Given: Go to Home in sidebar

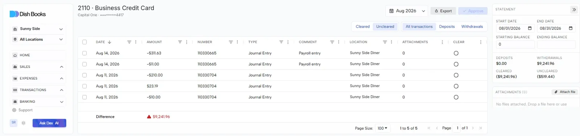Looking at the screenshot, I should coord(38,55).
